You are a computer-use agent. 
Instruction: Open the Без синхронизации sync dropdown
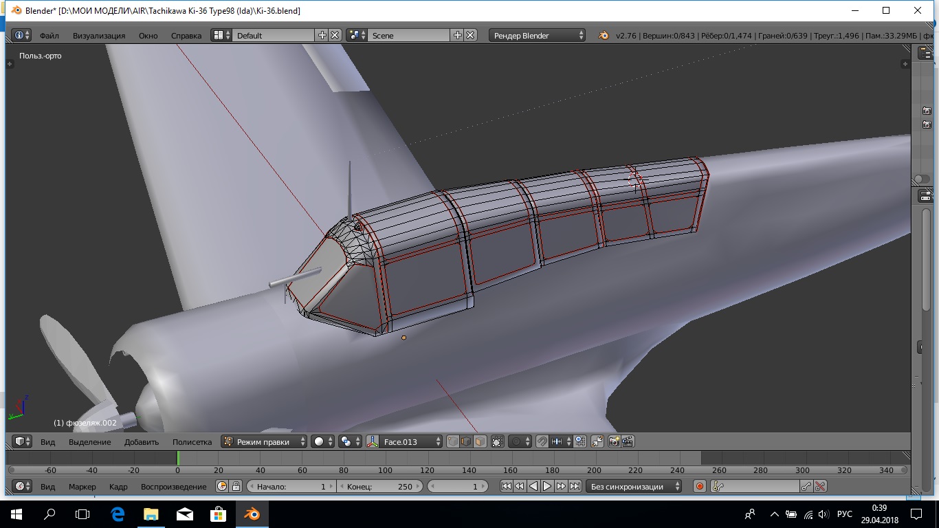(633, 486)
